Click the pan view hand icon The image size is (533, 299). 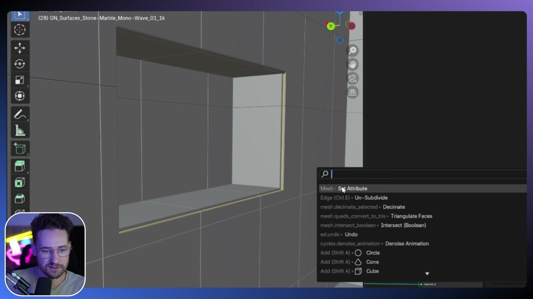coord(353,65)
